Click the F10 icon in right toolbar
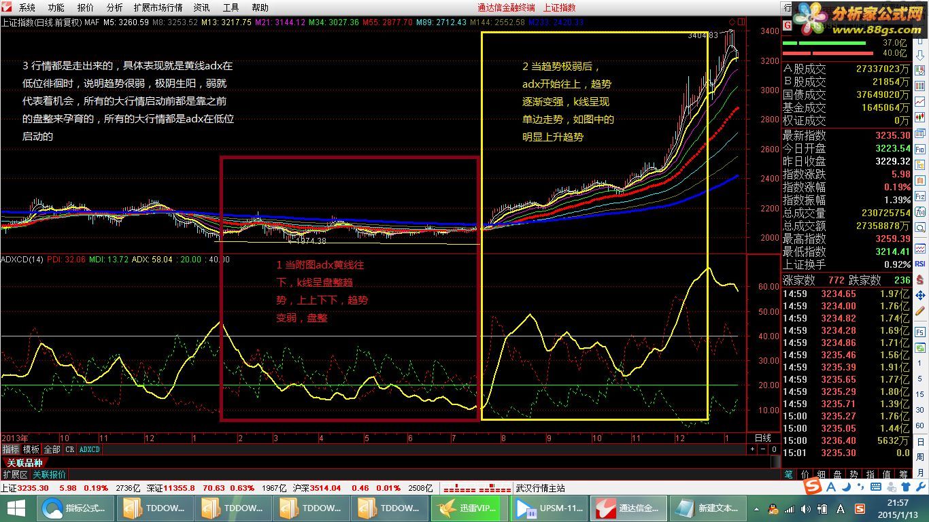This screenshot has height=522, width=929. [920, 150]
